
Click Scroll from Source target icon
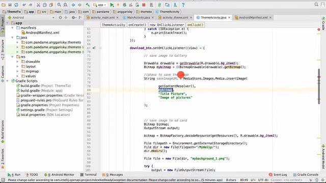pyautogui.click(x=60, y=18)
